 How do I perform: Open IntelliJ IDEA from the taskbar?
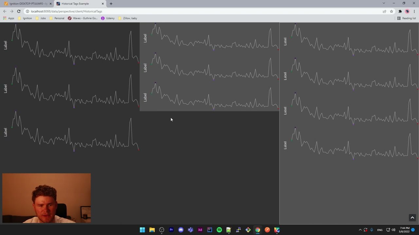[x=209, y=230]
